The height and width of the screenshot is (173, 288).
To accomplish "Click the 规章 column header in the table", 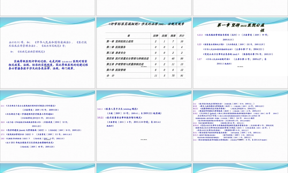I will pos(173,35).
